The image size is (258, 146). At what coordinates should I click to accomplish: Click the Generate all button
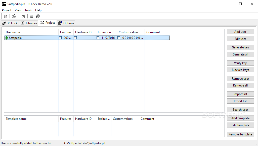[x=240, y=54]
